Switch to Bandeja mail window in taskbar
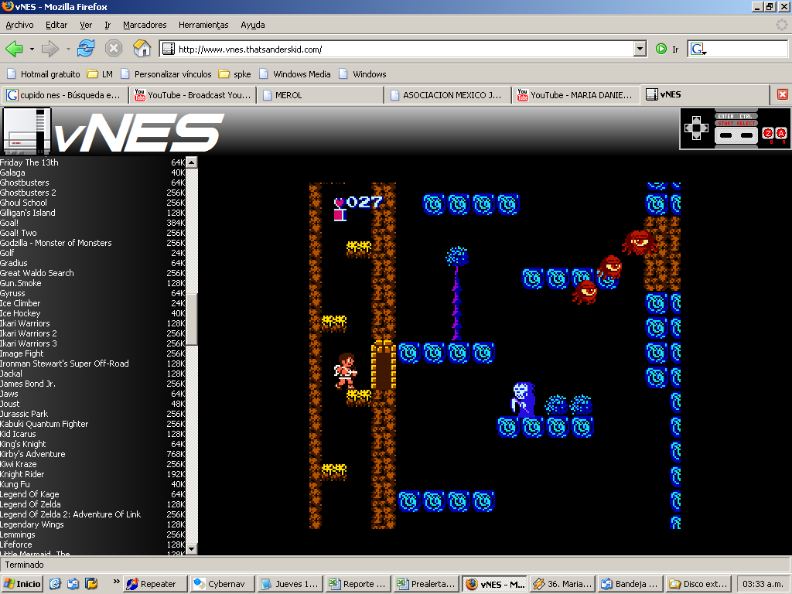This screenshot has width=792, height=594. [x=630, y=584]
